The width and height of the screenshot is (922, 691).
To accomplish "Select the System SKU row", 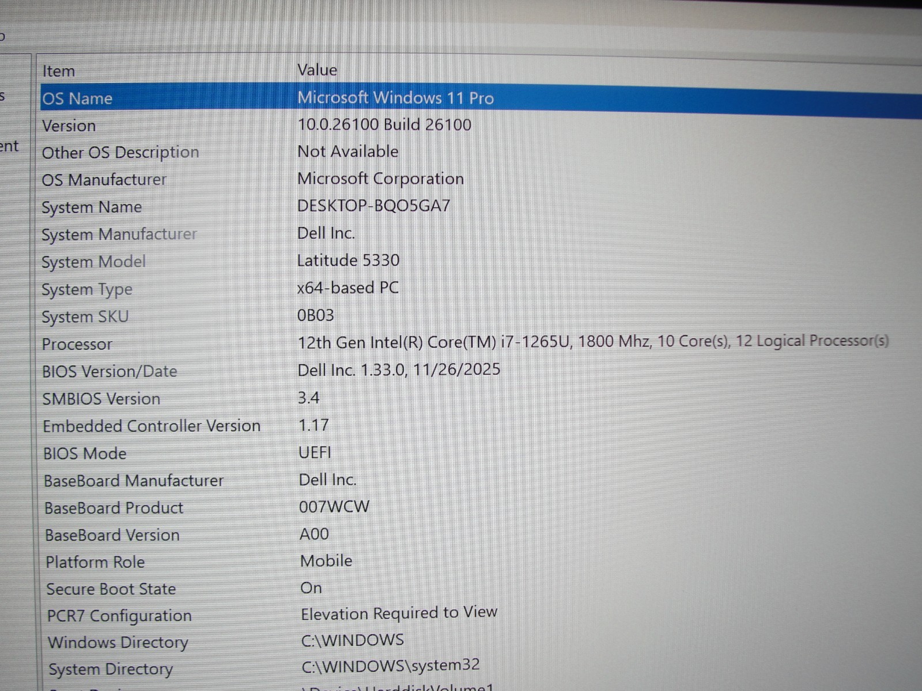I will pos(85,317).
